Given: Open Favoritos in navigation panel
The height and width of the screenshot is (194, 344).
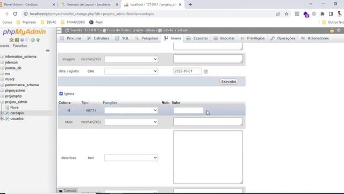Looking at the screenshot, I should [x=20, y=46].
